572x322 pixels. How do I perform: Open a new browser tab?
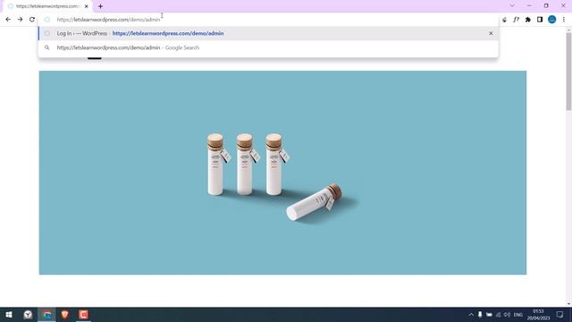click(x=100, y=6)
